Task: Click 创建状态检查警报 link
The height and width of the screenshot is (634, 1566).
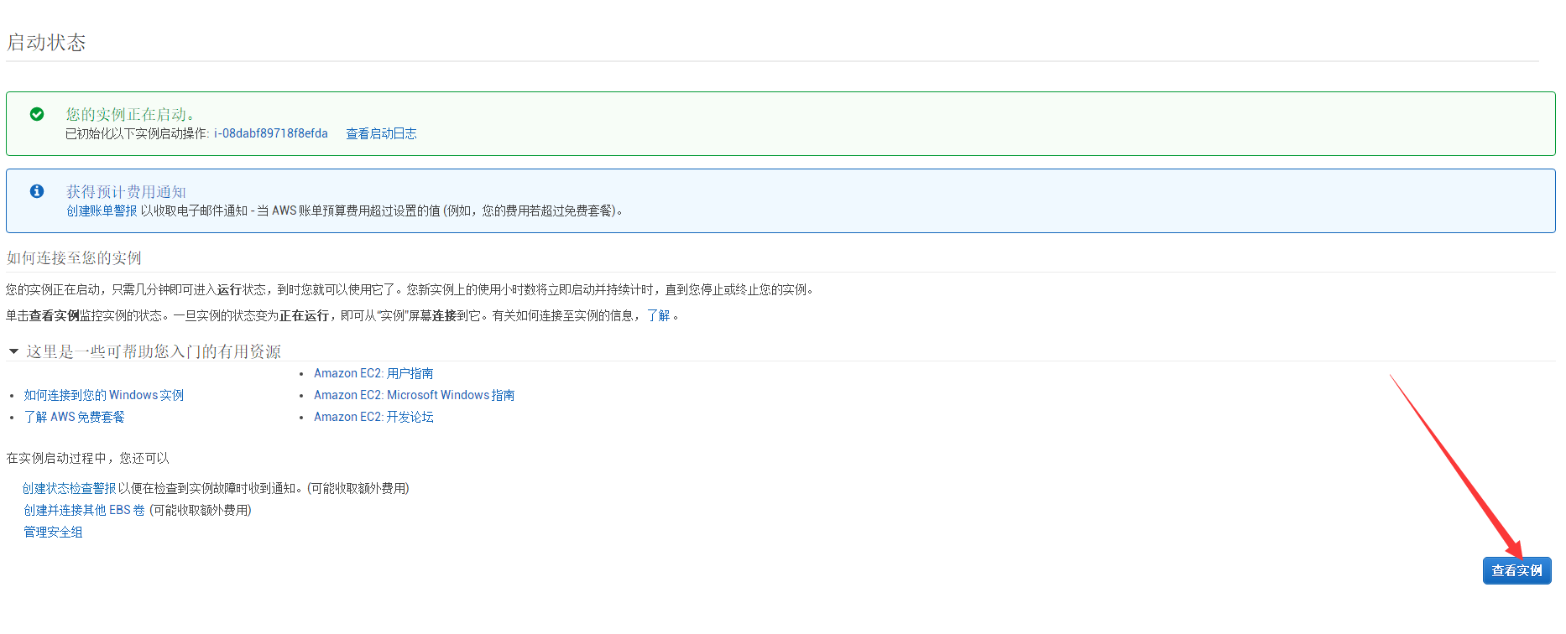Action: 69,488
